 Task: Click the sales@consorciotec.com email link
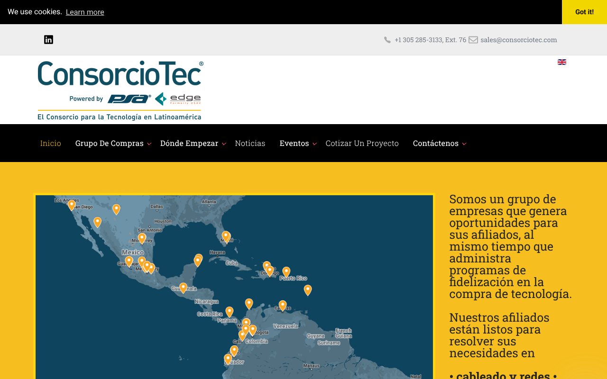(x=518, y=40)
